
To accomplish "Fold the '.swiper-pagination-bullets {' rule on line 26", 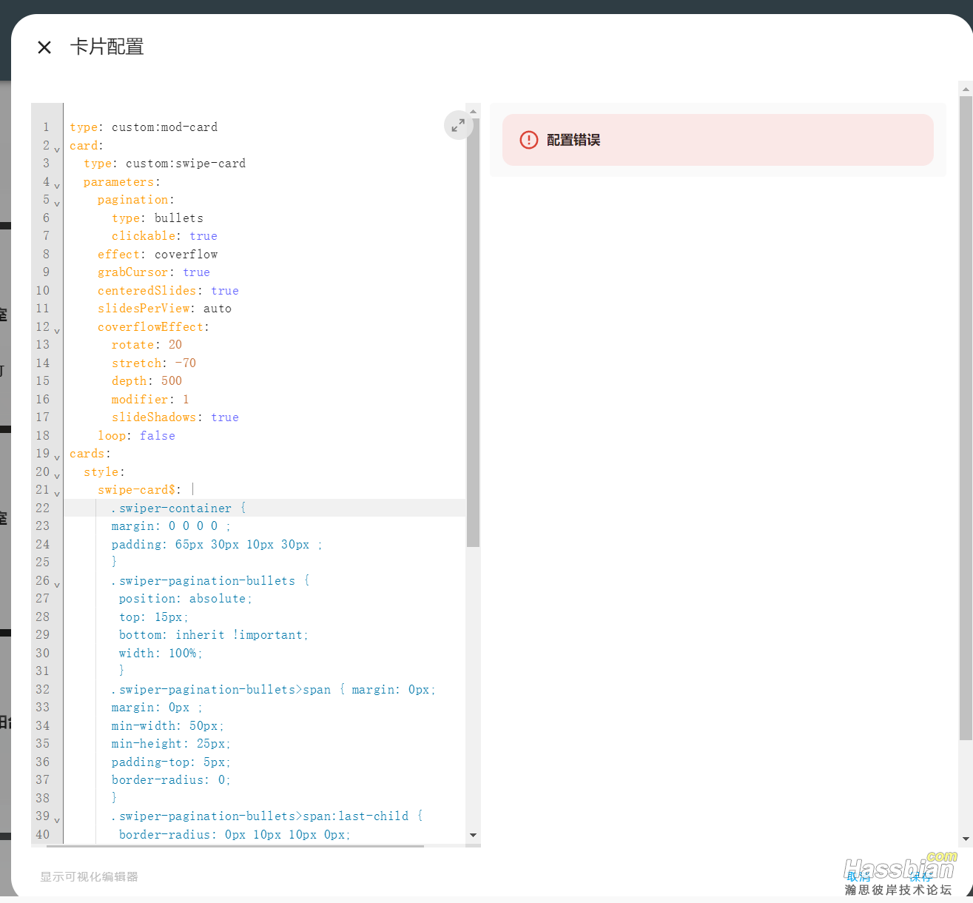I will [57, 585].
